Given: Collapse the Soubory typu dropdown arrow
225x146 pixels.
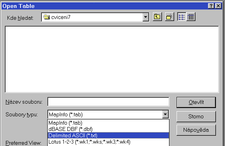Looking at the screenshot, I should [165, 114].
